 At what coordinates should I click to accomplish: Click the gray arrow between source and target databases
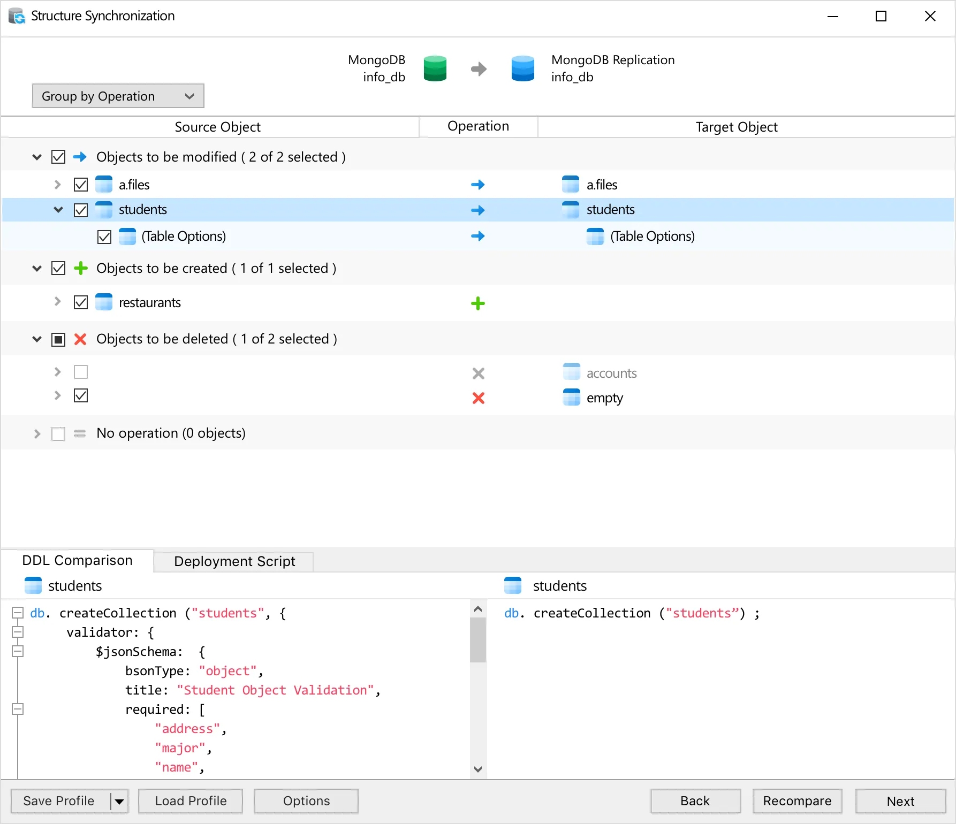click(479, 69)
